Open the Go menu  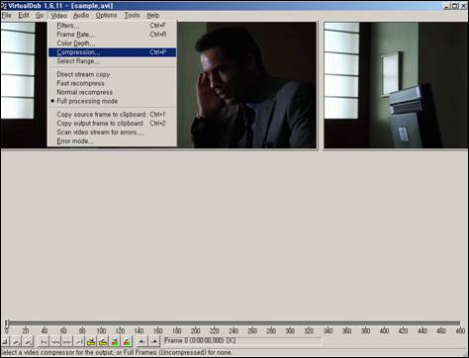pyautogui.click(x=40, y=15)
